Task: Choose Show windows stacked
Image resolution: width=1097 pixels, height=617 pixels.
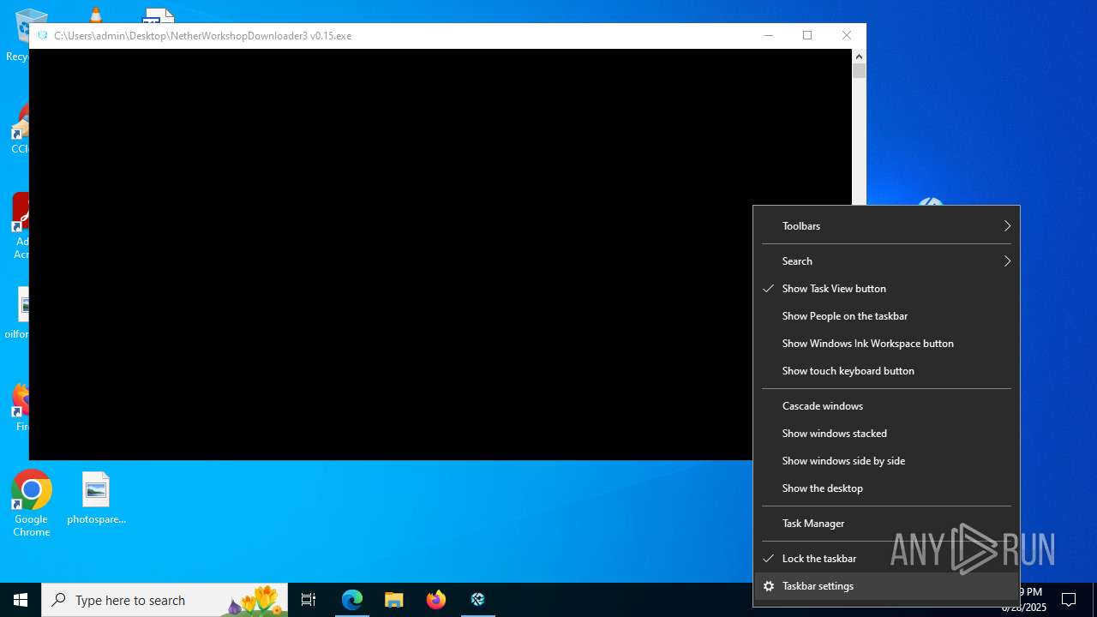Action: (x=886, y=434)
